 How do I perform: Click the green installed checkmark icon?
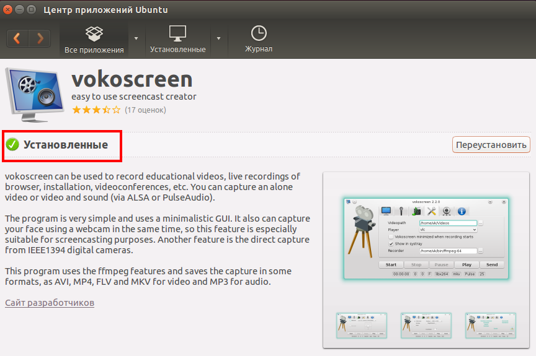[x=12, y=145]
